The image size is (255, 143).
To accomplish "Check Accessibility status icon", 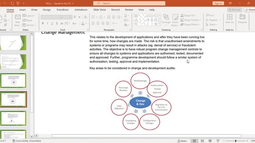I will [14, 141].
